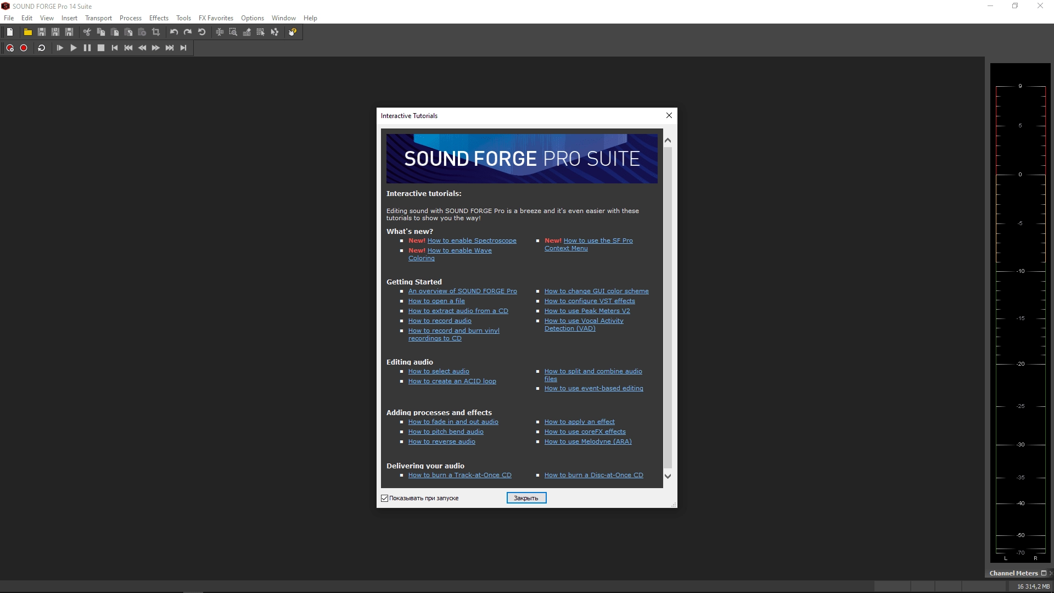Open 'How to burn a Track-at-Once CD' link
This screenshot has width=1054, height=593.
point(459,475)
